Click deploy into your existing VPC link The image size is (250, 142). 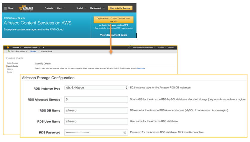[114, 25]
